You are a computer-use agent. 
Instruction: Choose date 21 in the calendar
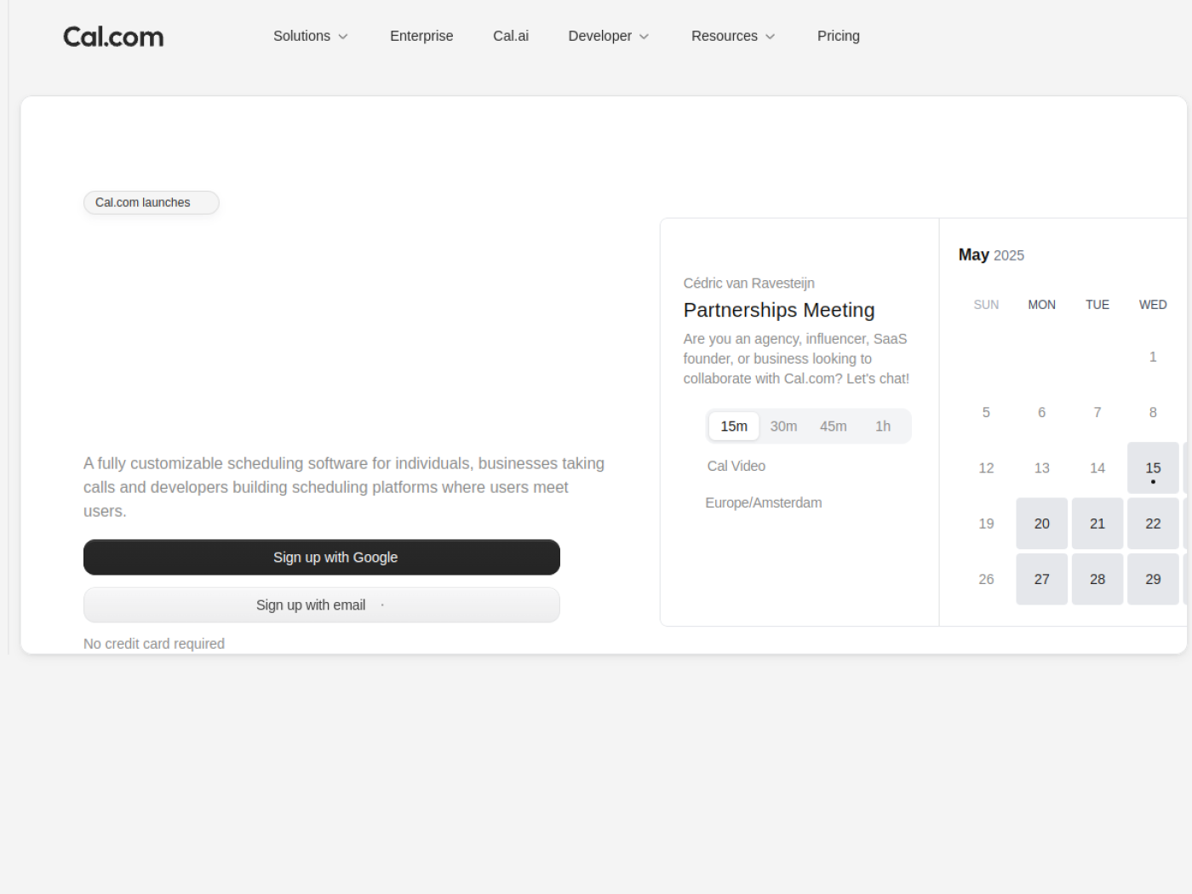[1097, 524]
